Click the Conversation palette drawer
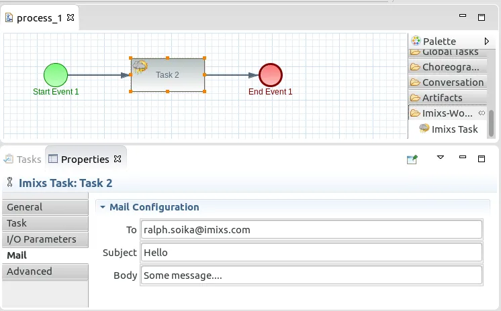 point(447,82)
